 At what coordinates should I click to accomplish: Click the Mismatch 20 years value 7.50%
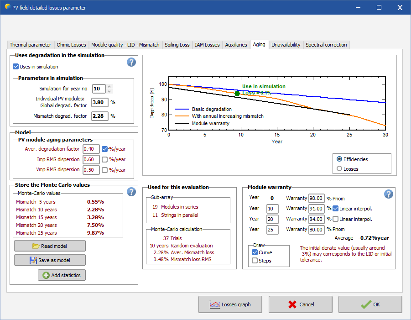(x=95, y=225)
